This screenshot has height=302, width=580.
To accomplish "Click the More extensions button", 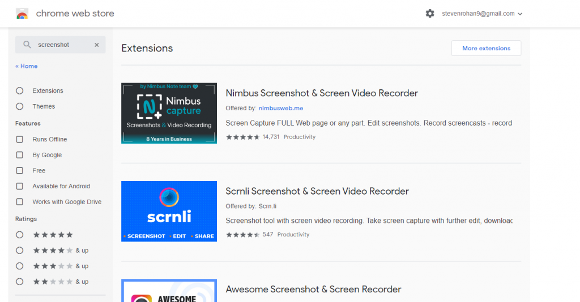I will pyautogui.click(x=486, y=48).
